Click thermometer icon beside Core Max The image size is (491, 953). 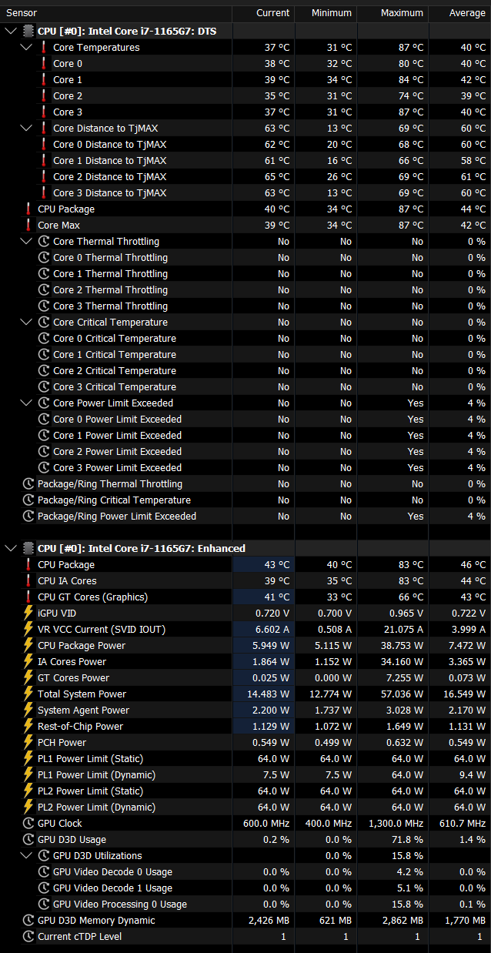[x=28, y=225]
